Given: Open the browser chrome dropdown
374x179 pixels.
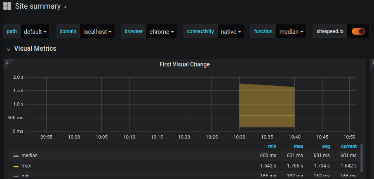Looking at the screenshot, I should click(162, 31).
